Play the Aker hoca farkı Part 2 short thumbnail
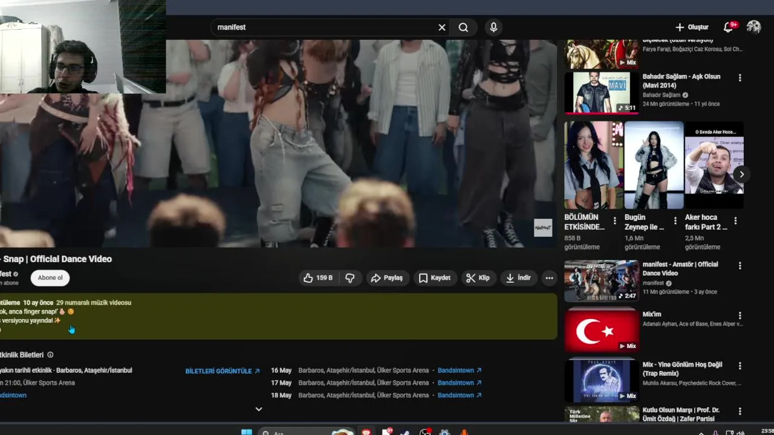The width and height of the screenshot is (774, 435). pyautogui.click(x=714, y=165)
